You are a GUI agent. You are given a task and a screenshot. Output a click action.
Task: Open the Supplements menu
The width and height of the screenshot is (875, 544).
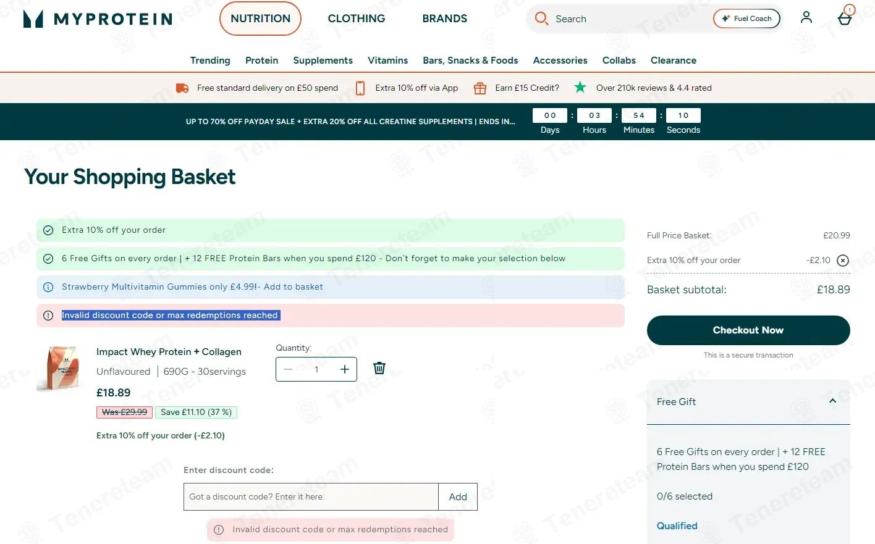(323, 61)
